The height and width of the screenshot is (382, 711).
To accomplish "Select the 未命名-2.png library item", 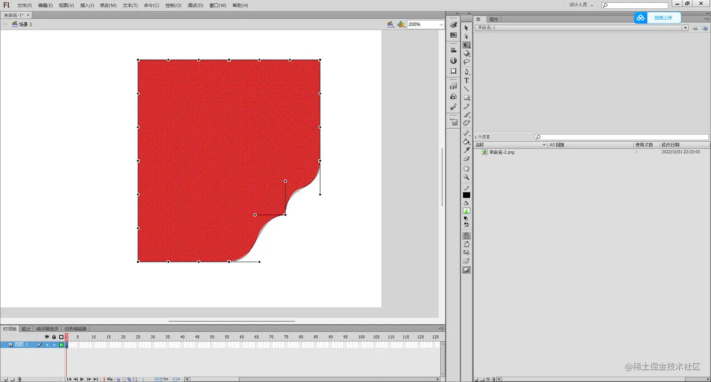I will (501, 152).
